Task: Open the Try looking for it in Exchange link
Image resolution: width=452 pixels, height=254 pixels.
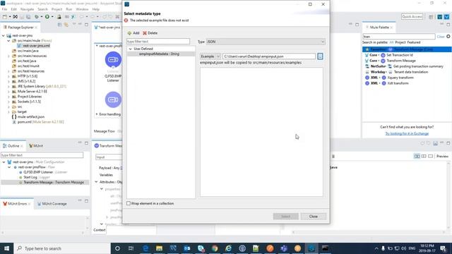Action: 407,133
